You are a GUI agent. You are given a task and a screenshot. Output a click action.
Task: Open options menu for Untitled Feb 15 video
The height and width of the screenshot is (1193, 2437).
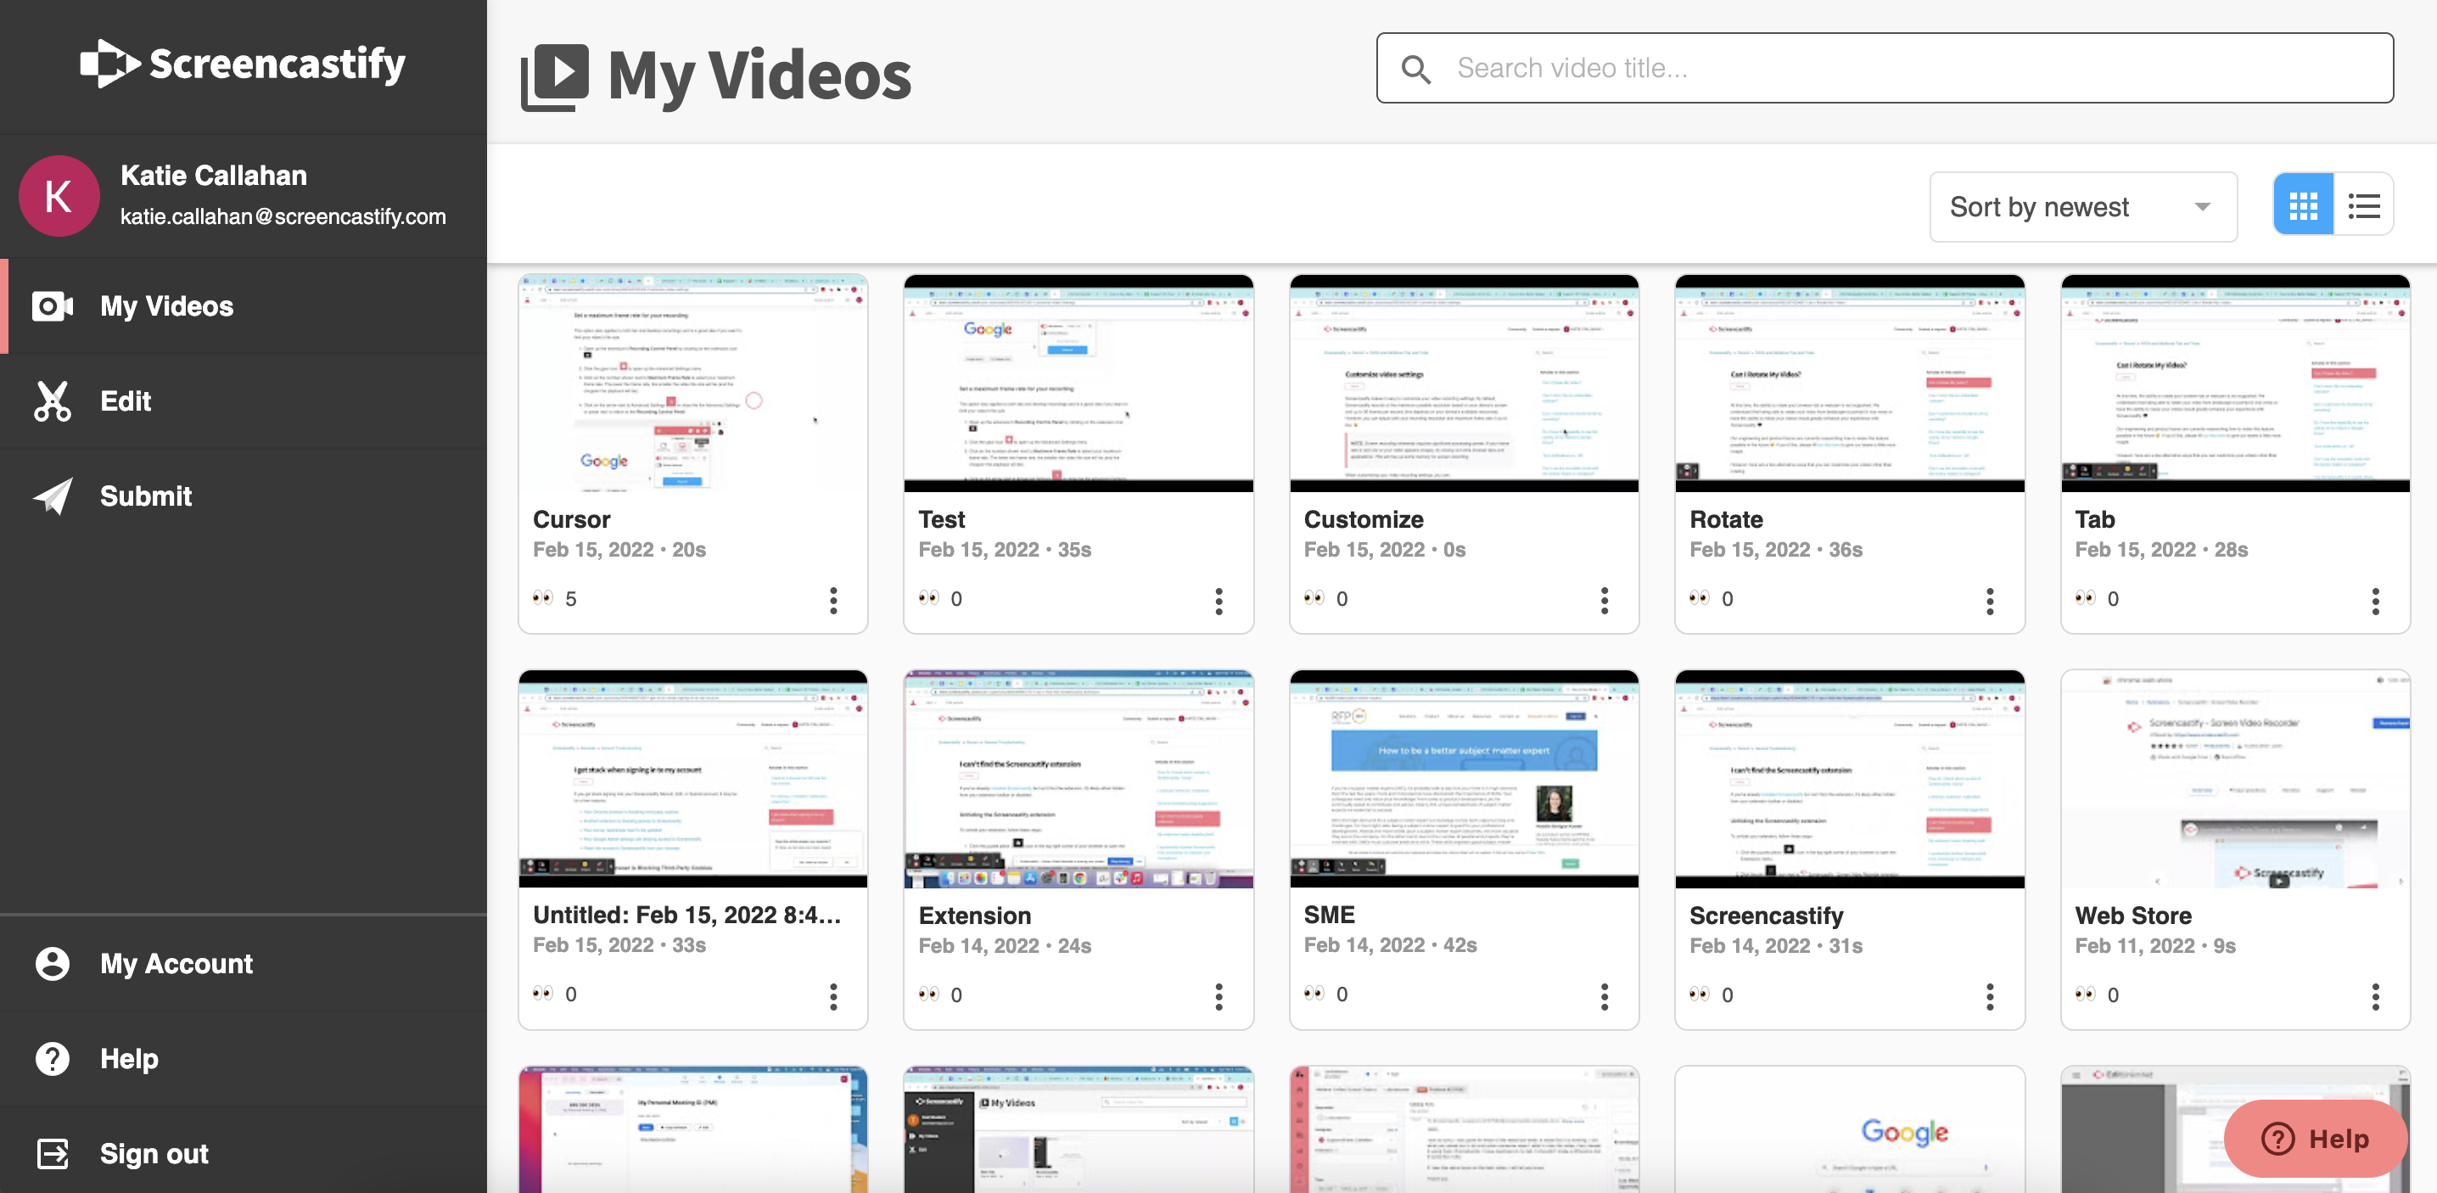833,996
